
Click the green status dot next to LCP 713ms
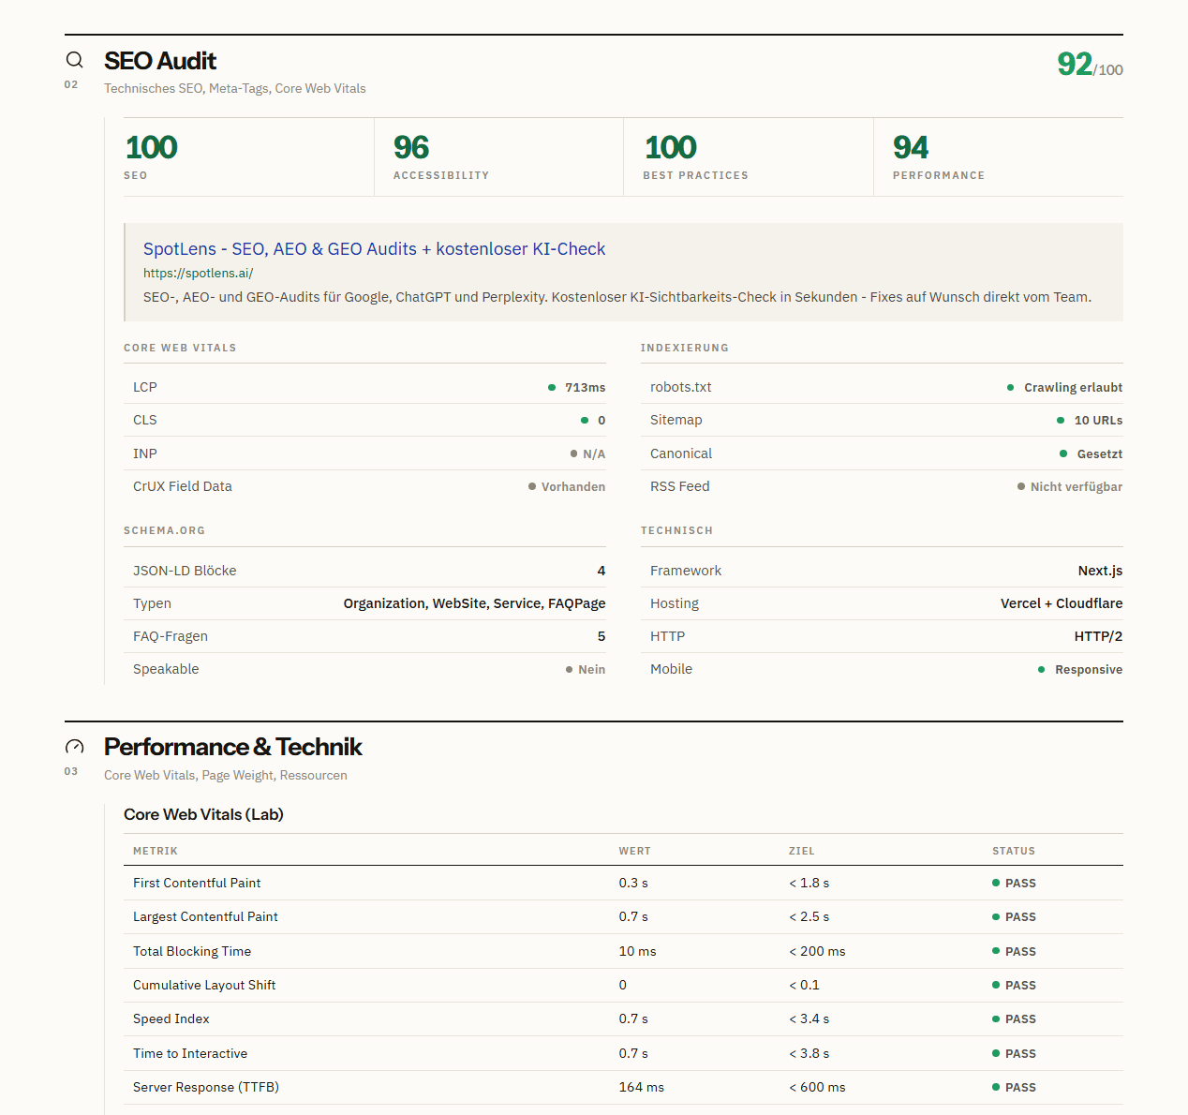point(552,387)
